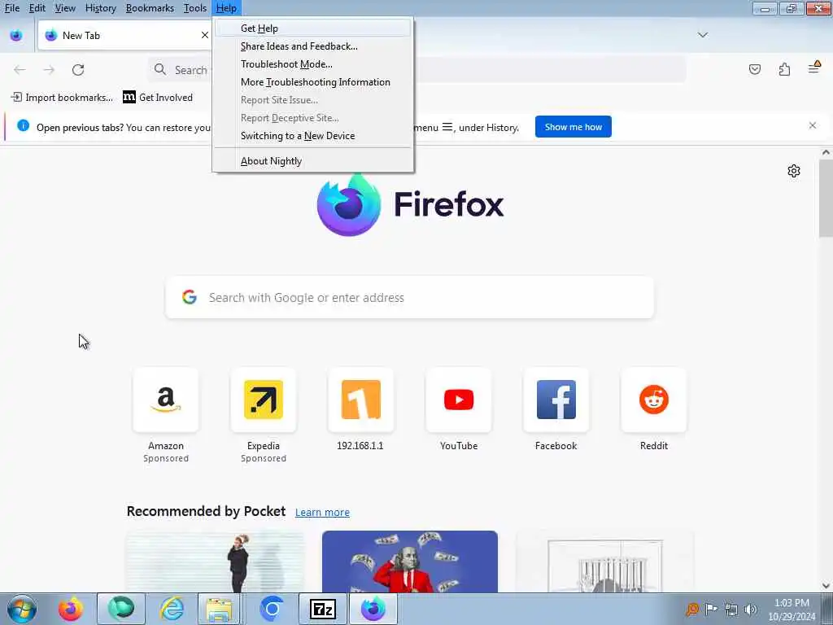Click Import bookmarks in bookmarks toolbar

pyautogui.click(x=62, y=98)
